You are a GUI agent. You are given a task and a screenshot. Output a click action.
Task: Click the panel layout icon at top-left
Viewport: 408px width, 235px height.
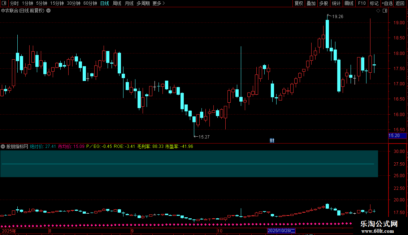click(x=4, y=3)
